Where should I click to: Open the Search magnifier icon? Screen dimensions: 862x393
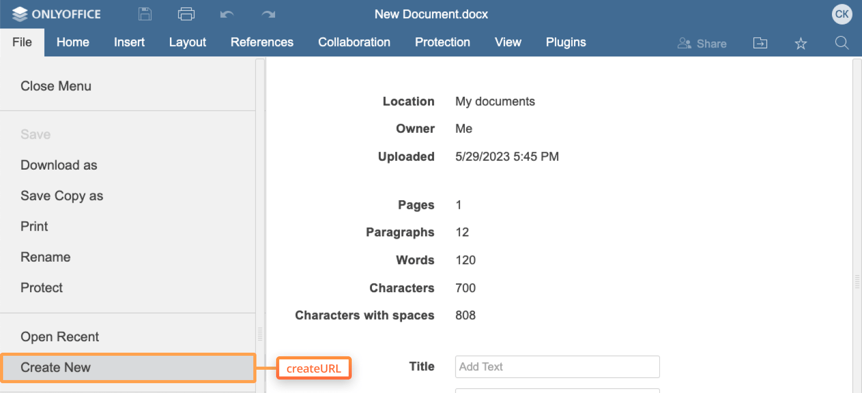point(842,43)
